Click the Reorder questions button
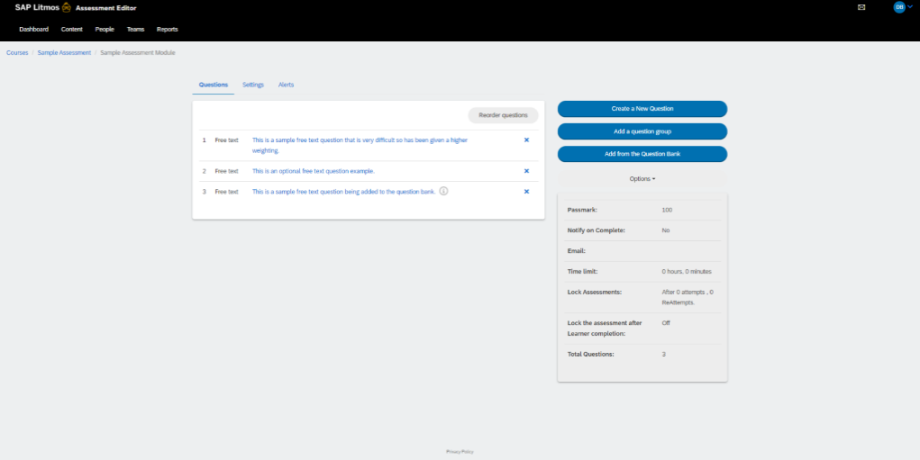920x460 pixels. [503, 115]
